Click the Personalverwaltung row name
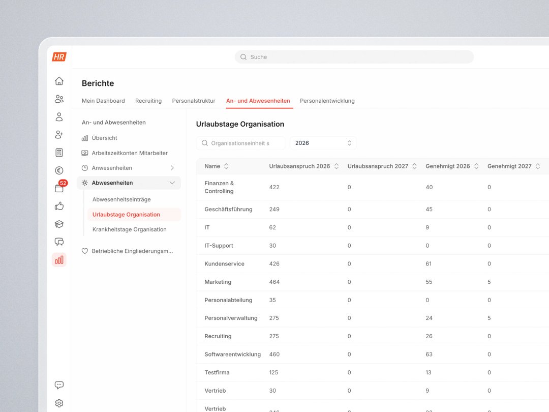This screenshot has width=549, height=412. tap(231, 318)
